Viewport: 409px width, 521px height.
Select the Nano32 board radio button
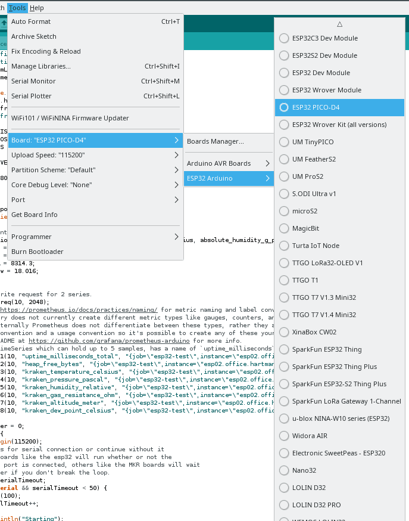pyautogui.click(x=284, y=470)
